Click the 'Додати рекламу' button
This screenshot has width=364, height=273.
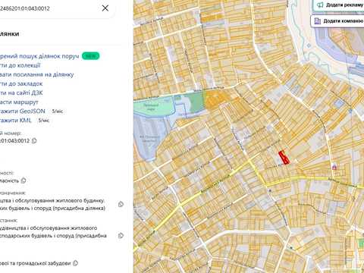pyautogui.click(x=339, y=5)
